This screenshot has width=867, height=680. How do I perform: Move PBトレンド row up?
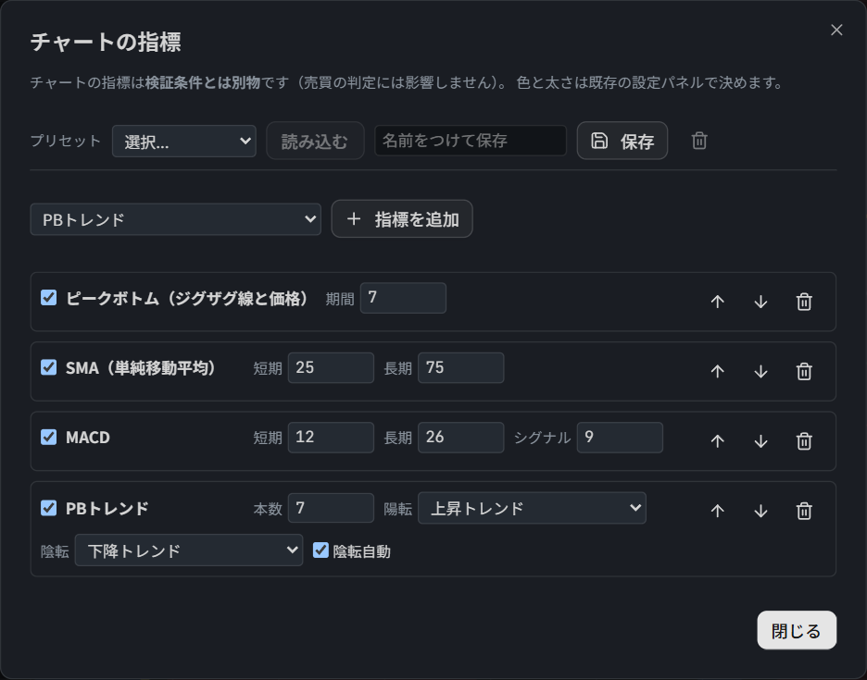[x=717, y=511]
